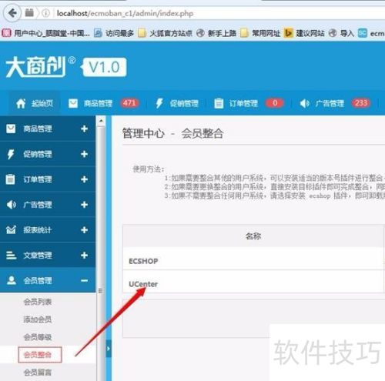
Task: Expand the 文章管理 sidebar plus sign
Action: click(x=84, y=255)
